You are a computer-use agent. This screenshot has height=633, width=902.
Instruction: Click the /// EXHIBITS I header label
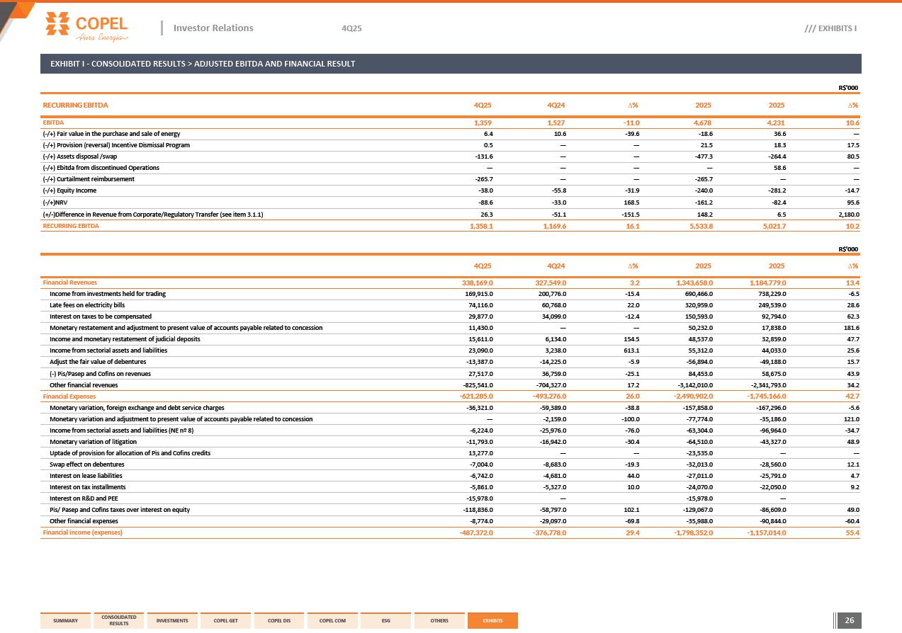(830, 28)
